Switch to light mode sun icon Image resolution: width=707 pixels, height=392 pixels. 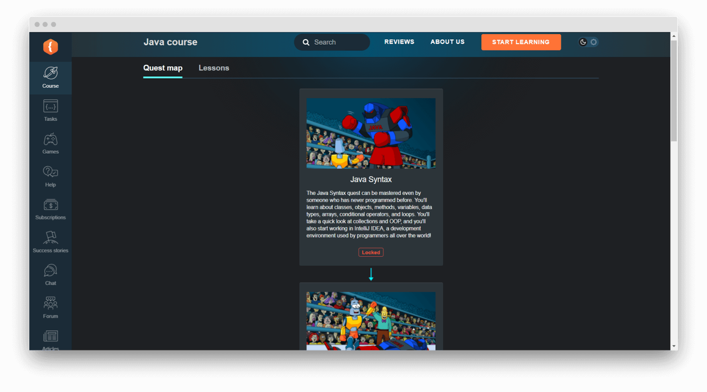pyautogui.click(x=594, y=42)
